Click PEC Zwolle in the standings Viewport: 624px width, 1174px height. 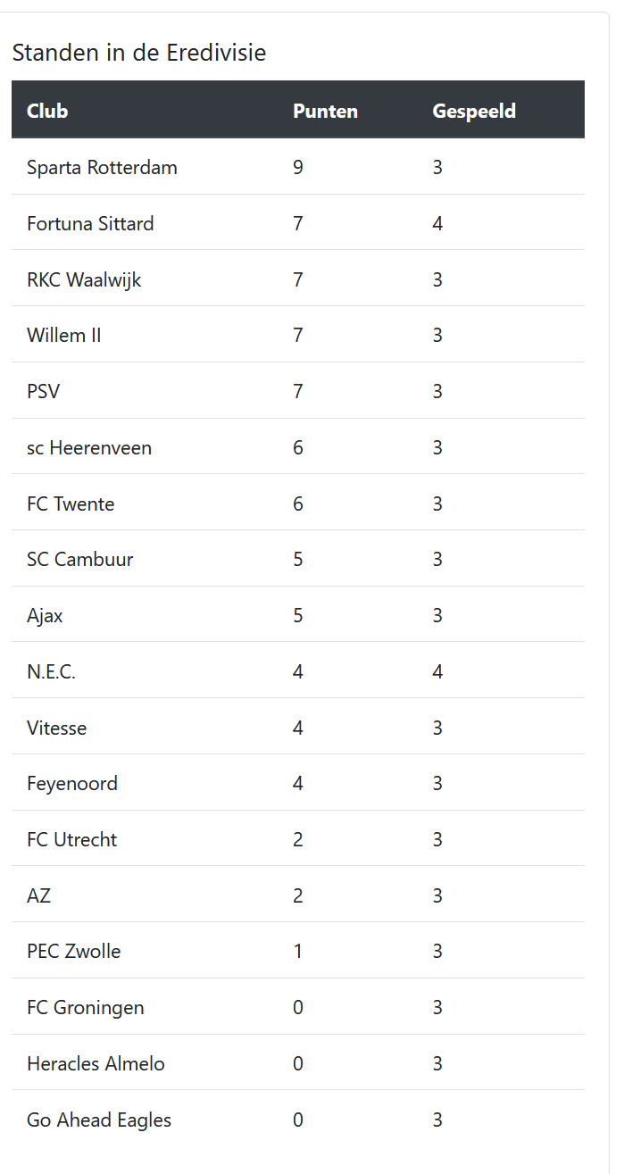(x=73, y=951)
